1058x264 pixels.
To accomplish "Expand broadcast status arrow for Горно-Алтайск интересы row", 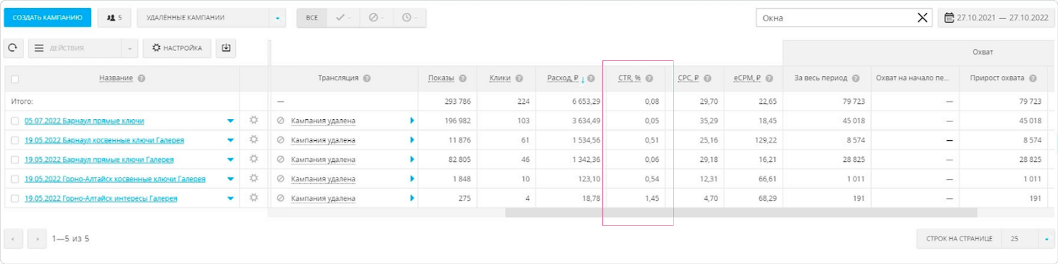I will point(412,198).
